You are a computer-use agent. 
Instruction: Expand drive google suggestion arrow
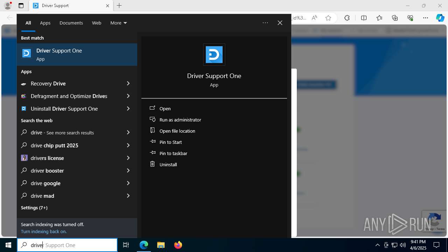tap(128, 183)
